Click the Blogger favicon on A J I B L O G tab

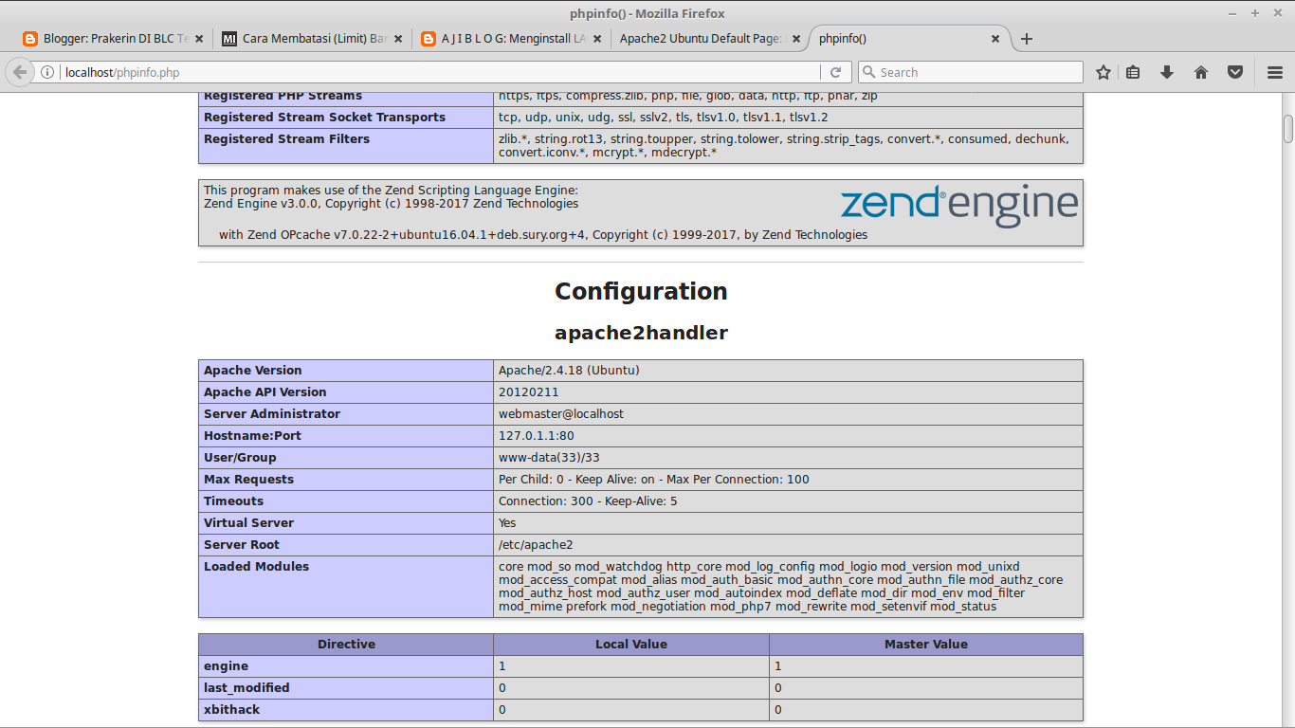[x=429, y=39]
